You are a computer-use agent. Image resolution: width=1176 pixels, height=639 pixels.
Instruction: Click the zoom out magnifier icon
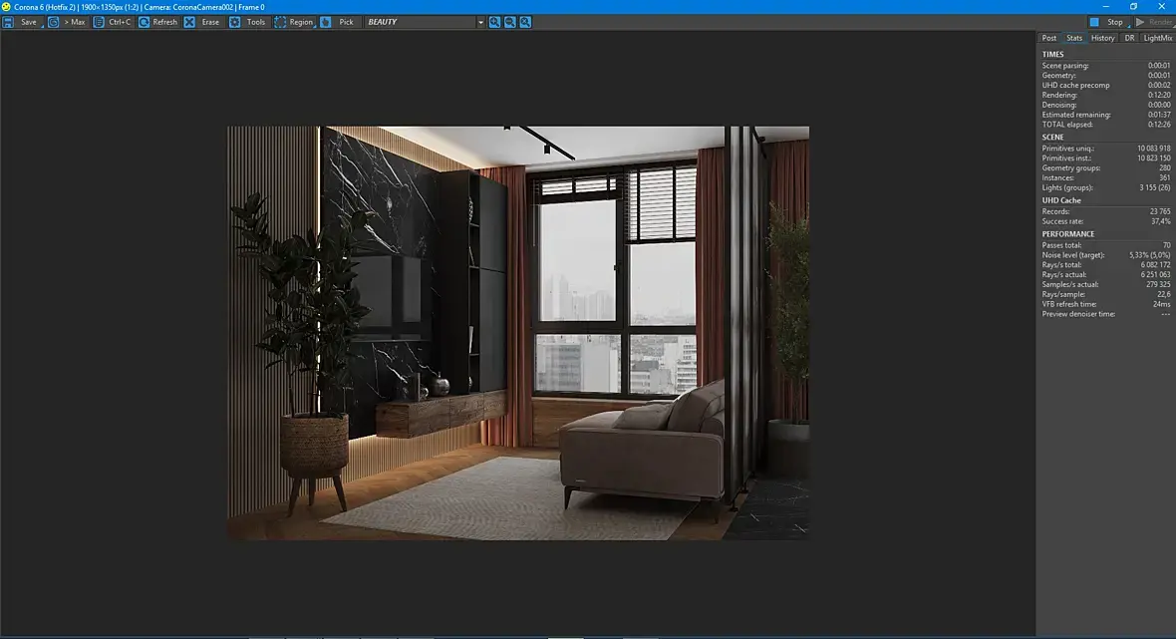click(510, 23)
